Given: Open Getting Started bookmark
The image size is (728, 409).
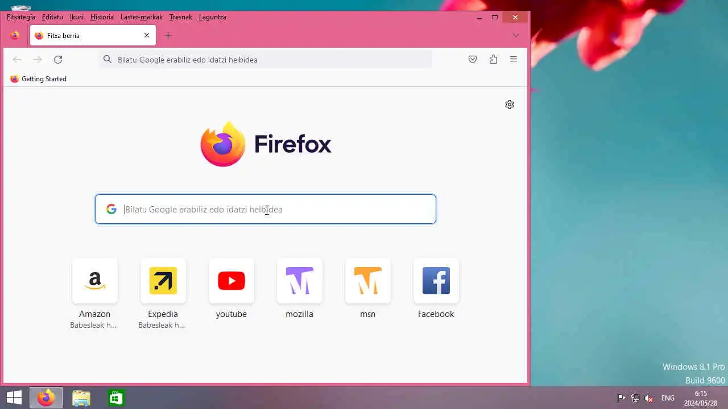Looking at the screenshot, I should point(38,79).
